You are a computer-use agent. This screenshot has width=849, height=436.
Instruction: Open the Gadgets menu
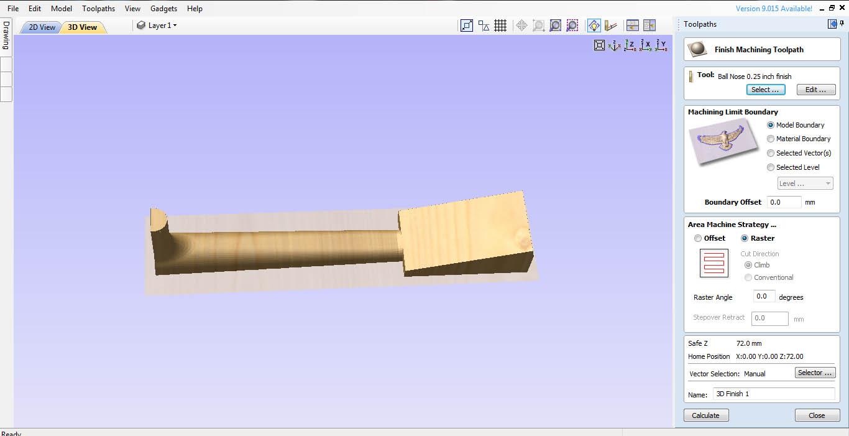point(163,9)
